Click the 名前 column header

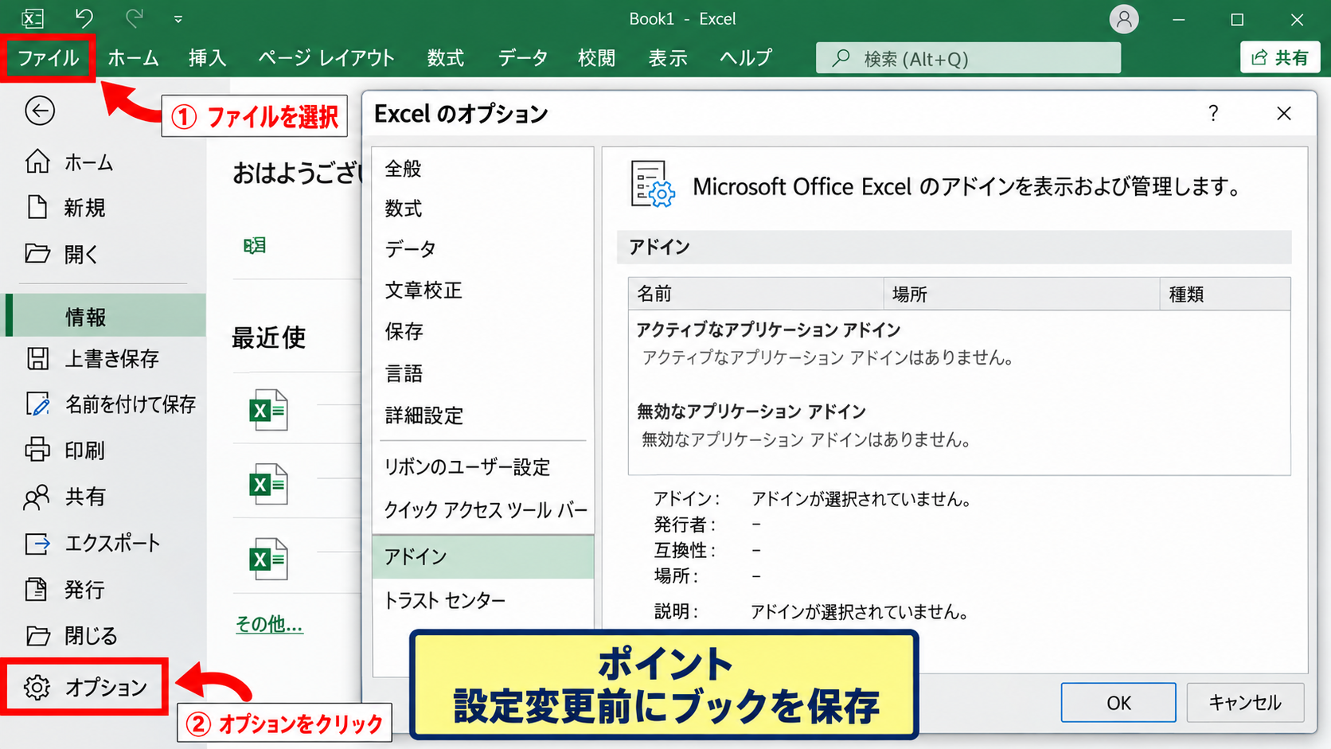pos(755,294)
